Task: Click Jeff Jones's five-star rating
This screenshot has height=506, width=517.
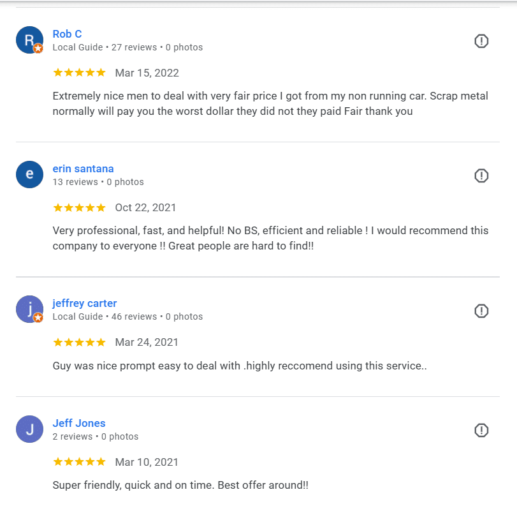Action: (79, 462)
